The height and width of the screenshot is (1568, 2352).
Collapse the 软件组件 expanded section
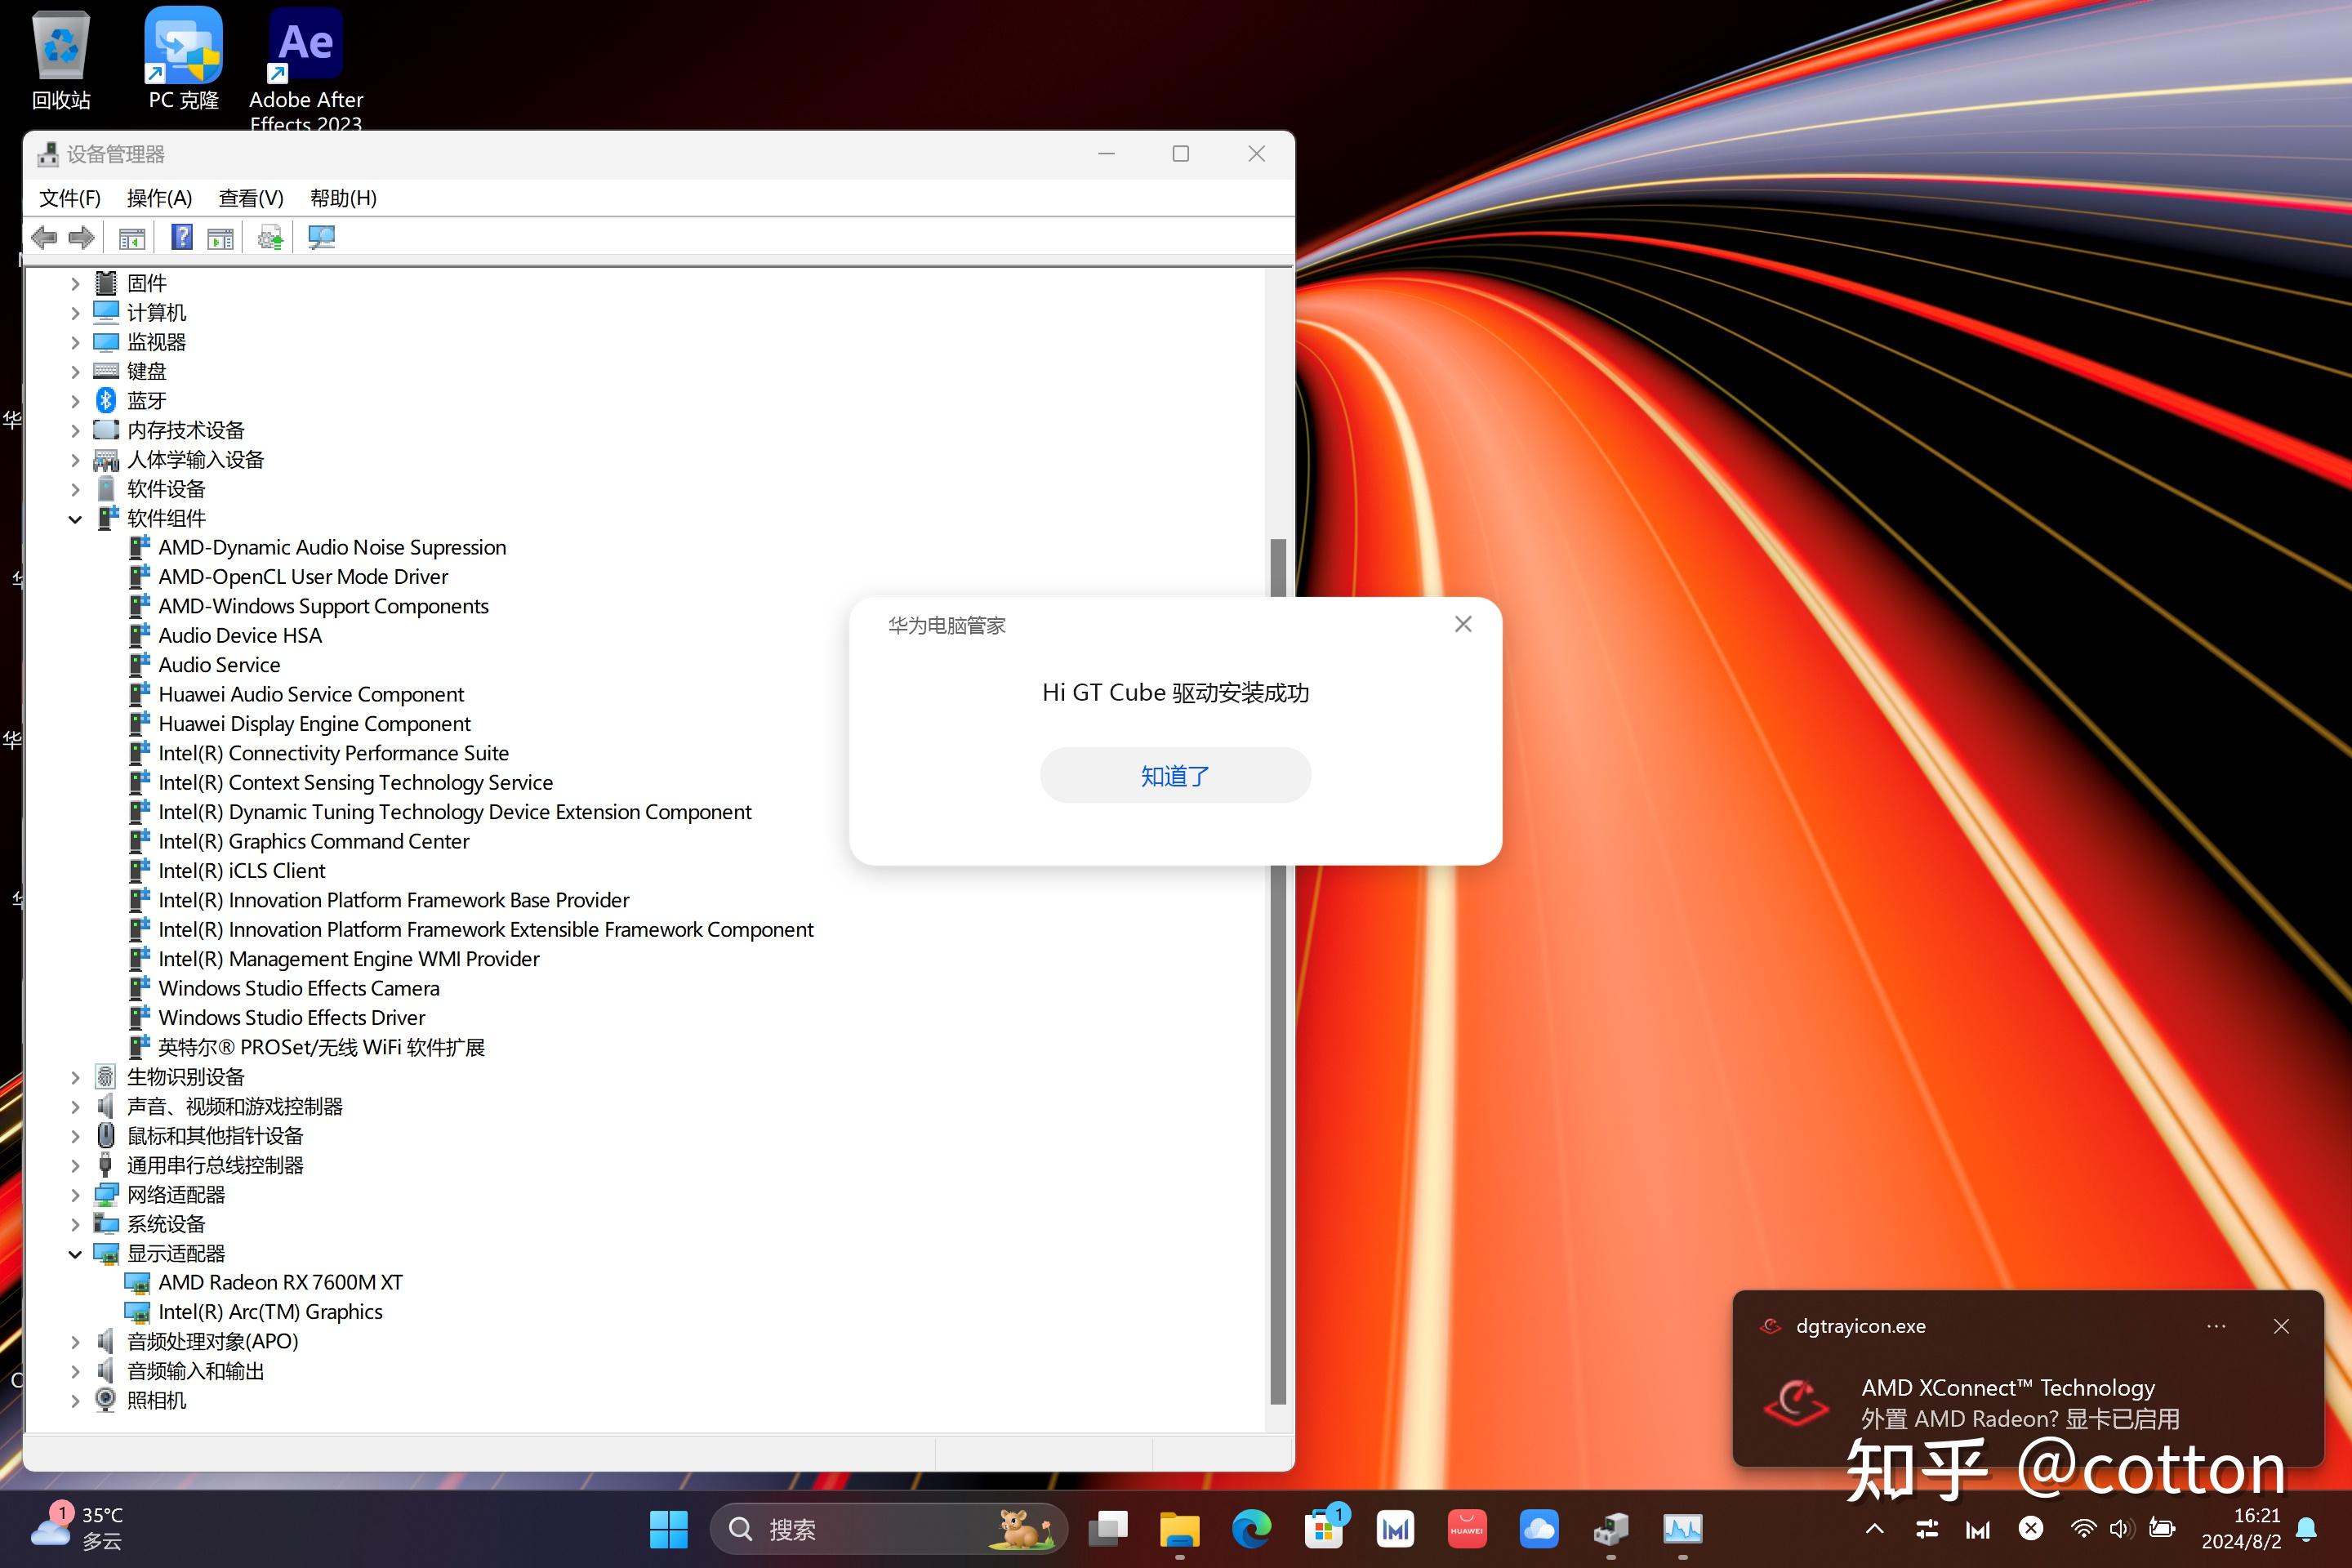pyautogui.click(x=72, y=518)
